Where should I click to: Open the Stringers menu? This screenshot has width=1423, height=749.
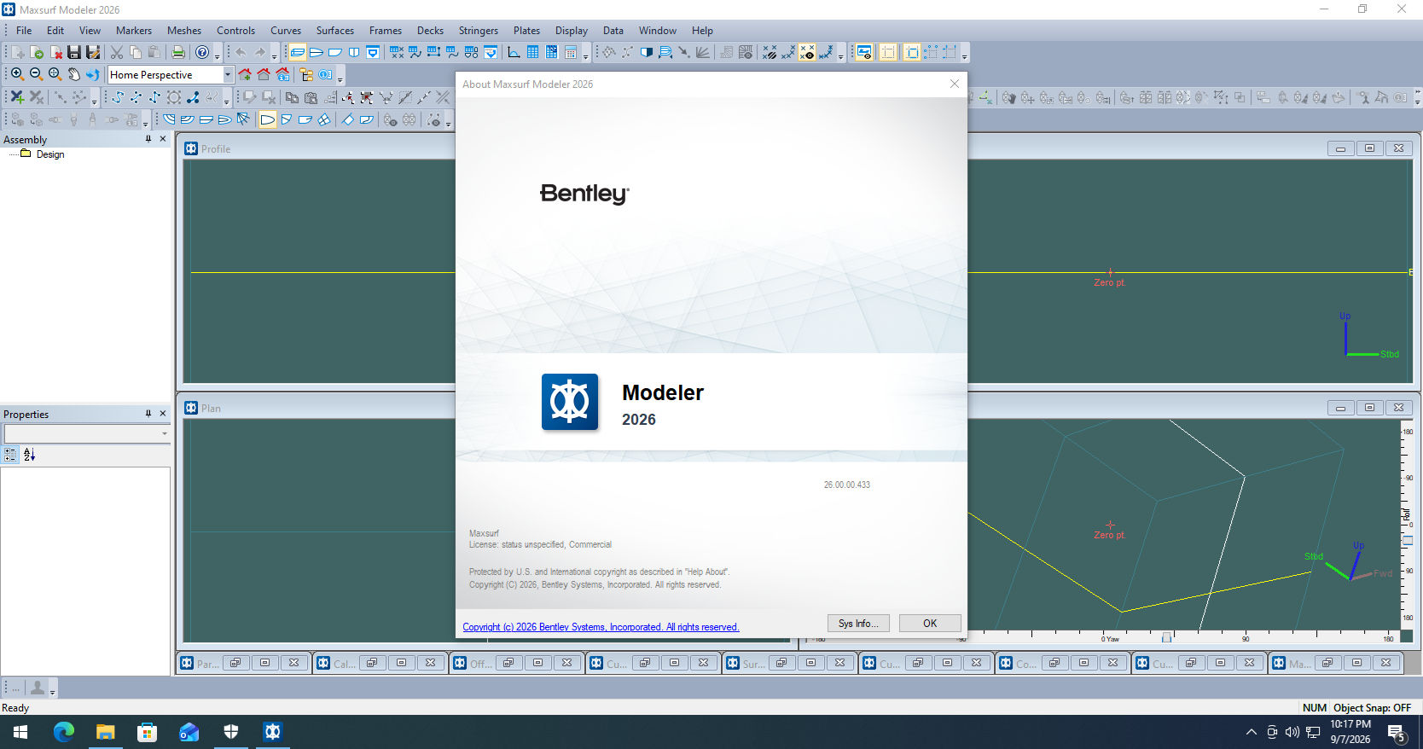pyautogui.click(x=478, y=30)
